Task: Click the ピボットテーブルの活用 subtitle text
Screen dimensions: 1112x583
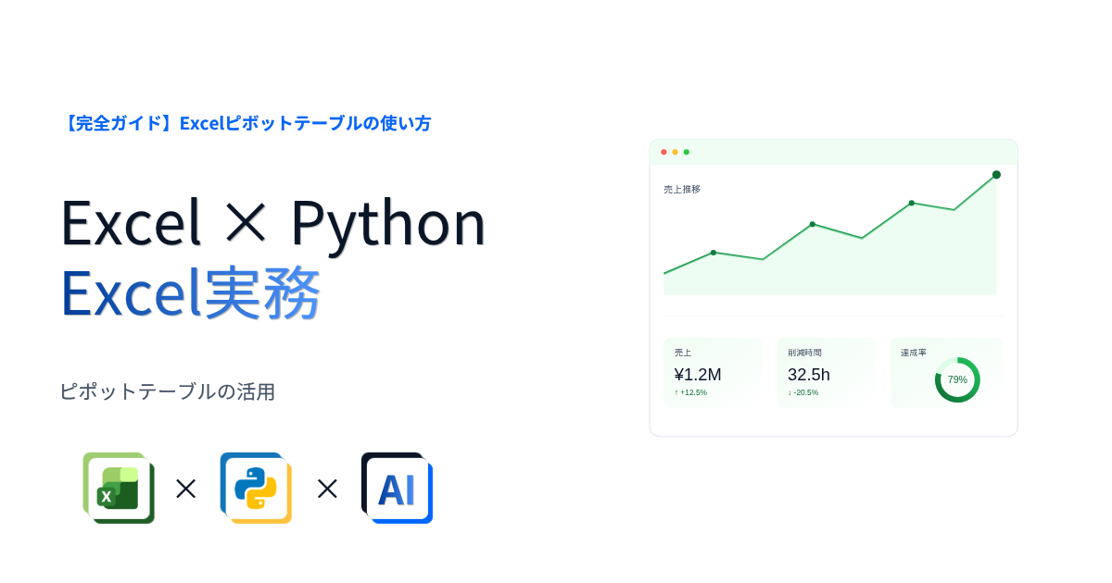Action: 167,391
